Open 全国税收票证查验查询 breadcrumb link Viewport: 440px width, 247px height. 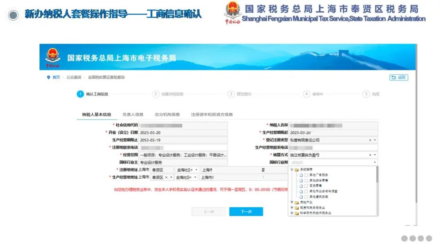pyautogui.click(x=106, y=78)
